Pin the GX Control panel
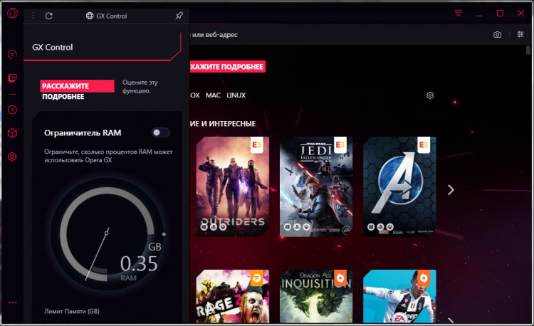534x326 pixels. [x=178, y=15]
